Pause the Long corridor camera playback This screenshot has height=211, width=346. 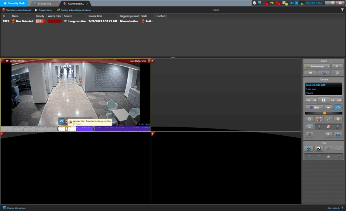pos(324,100)
